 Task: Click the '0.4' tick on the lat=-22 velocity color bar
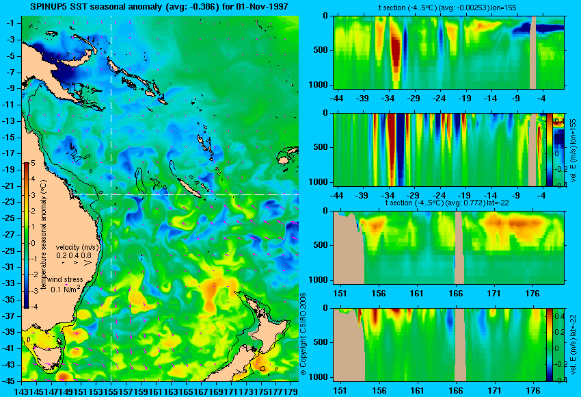click(x=560, y=316)
